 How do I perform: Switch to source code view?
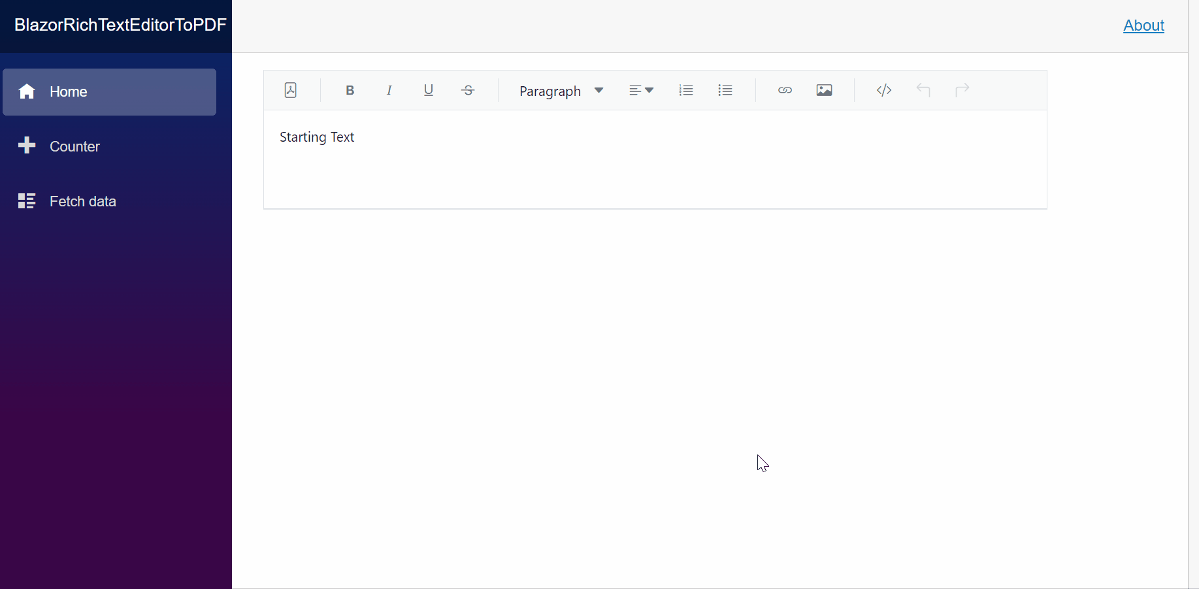(x=883, y=90)
